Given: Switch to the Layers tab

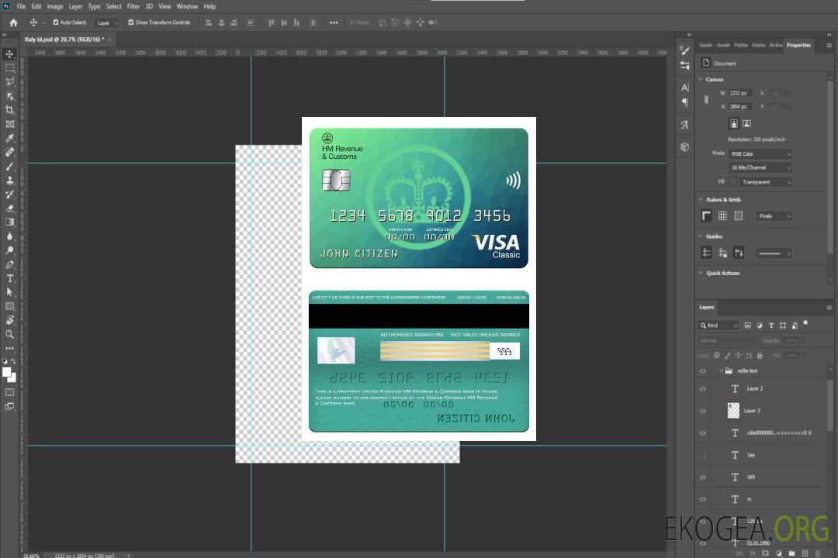Looking at the screenshot, I should point(707,307).
